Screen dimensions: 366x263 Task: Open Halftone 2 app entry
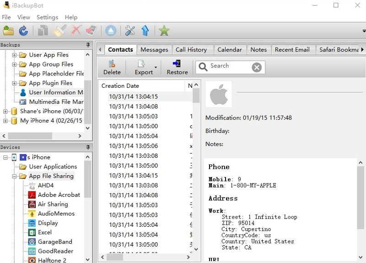click(48, 260)
